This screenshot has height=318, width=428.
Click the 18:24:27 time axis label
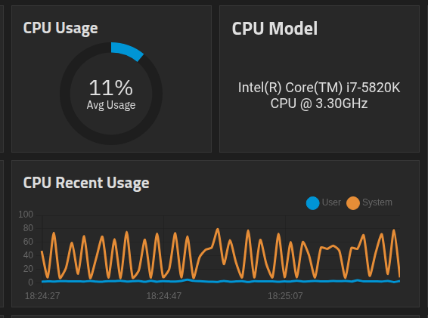point(42,296)
